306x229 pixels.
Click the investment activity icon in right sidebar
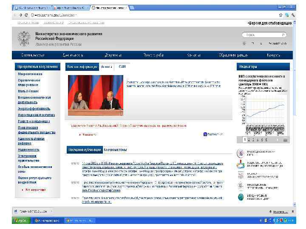241,186
